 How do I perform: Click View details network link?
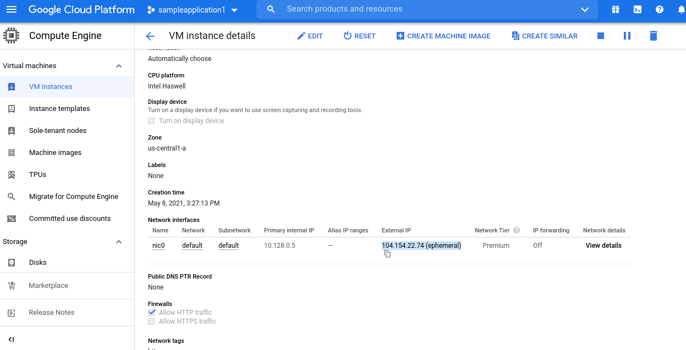pyautogui.click(x=603, y=246)
